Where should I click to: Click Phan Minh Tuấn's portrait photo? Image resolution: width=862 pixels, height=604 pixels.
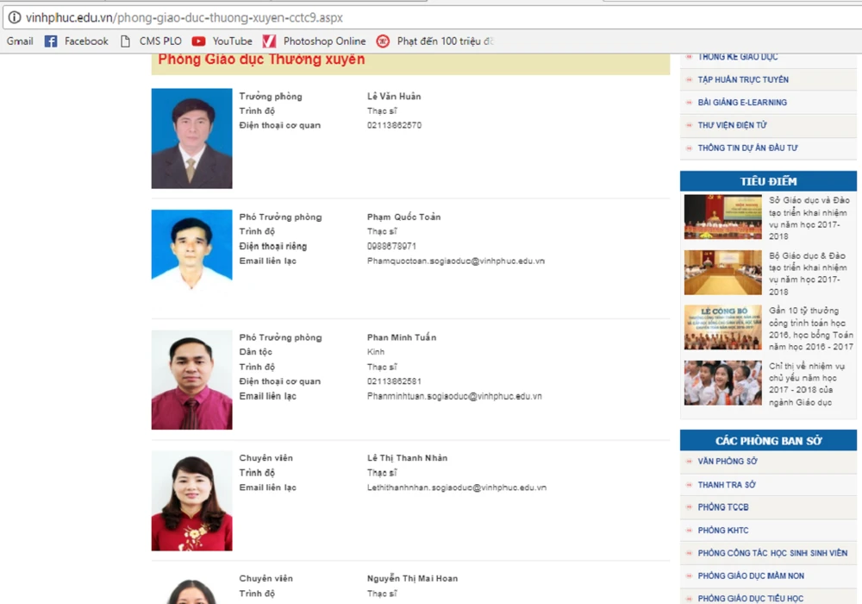tap(191, 380)
